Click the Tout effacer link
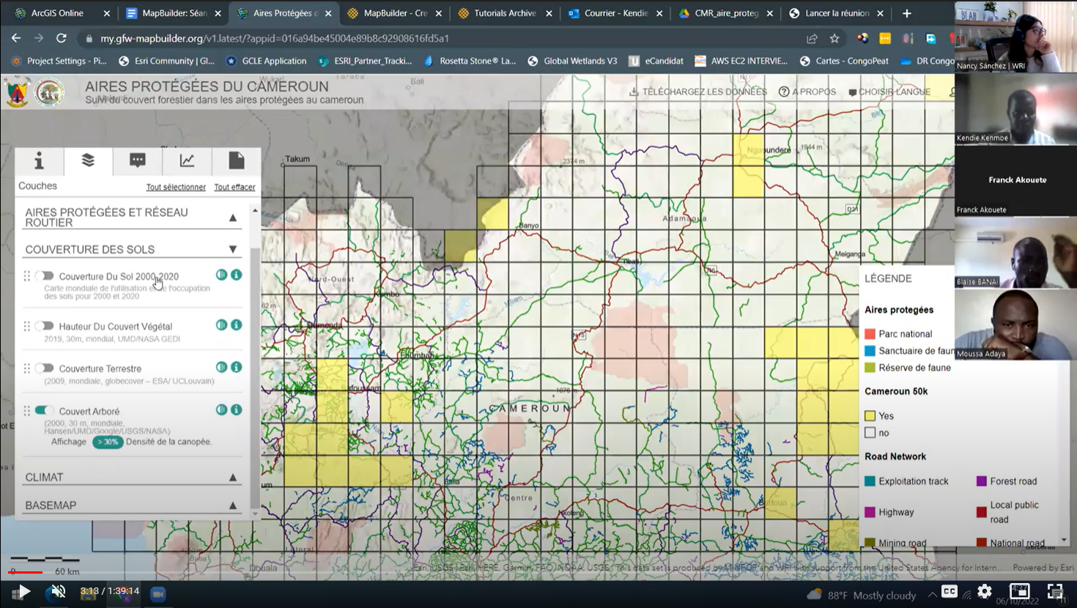The height and width of the screenshot is (608, 1077). (x=234, y=187)
